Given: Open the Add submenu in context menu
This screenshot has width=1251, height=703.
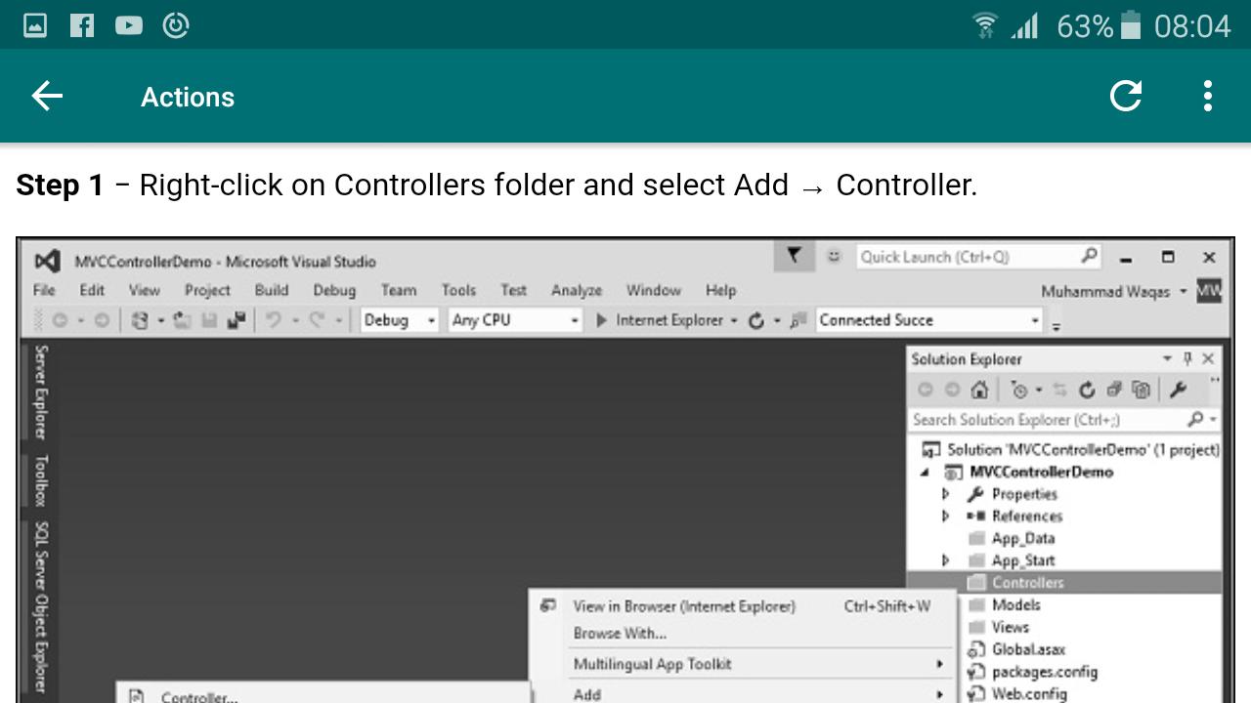Looking at the screenshot, I should click(742, 693).
